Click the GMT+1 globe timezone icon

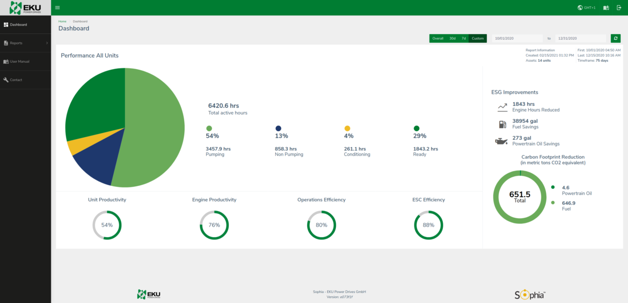pyautogui.click(x=580, y=7)
